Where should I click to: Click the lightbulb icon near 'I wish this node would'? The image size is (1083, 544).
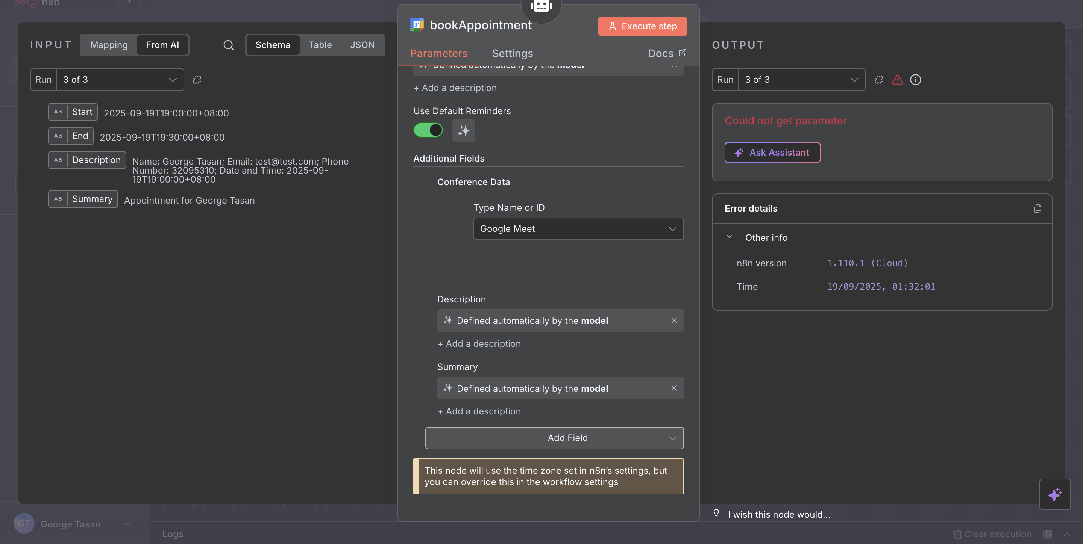click(716, 513)
